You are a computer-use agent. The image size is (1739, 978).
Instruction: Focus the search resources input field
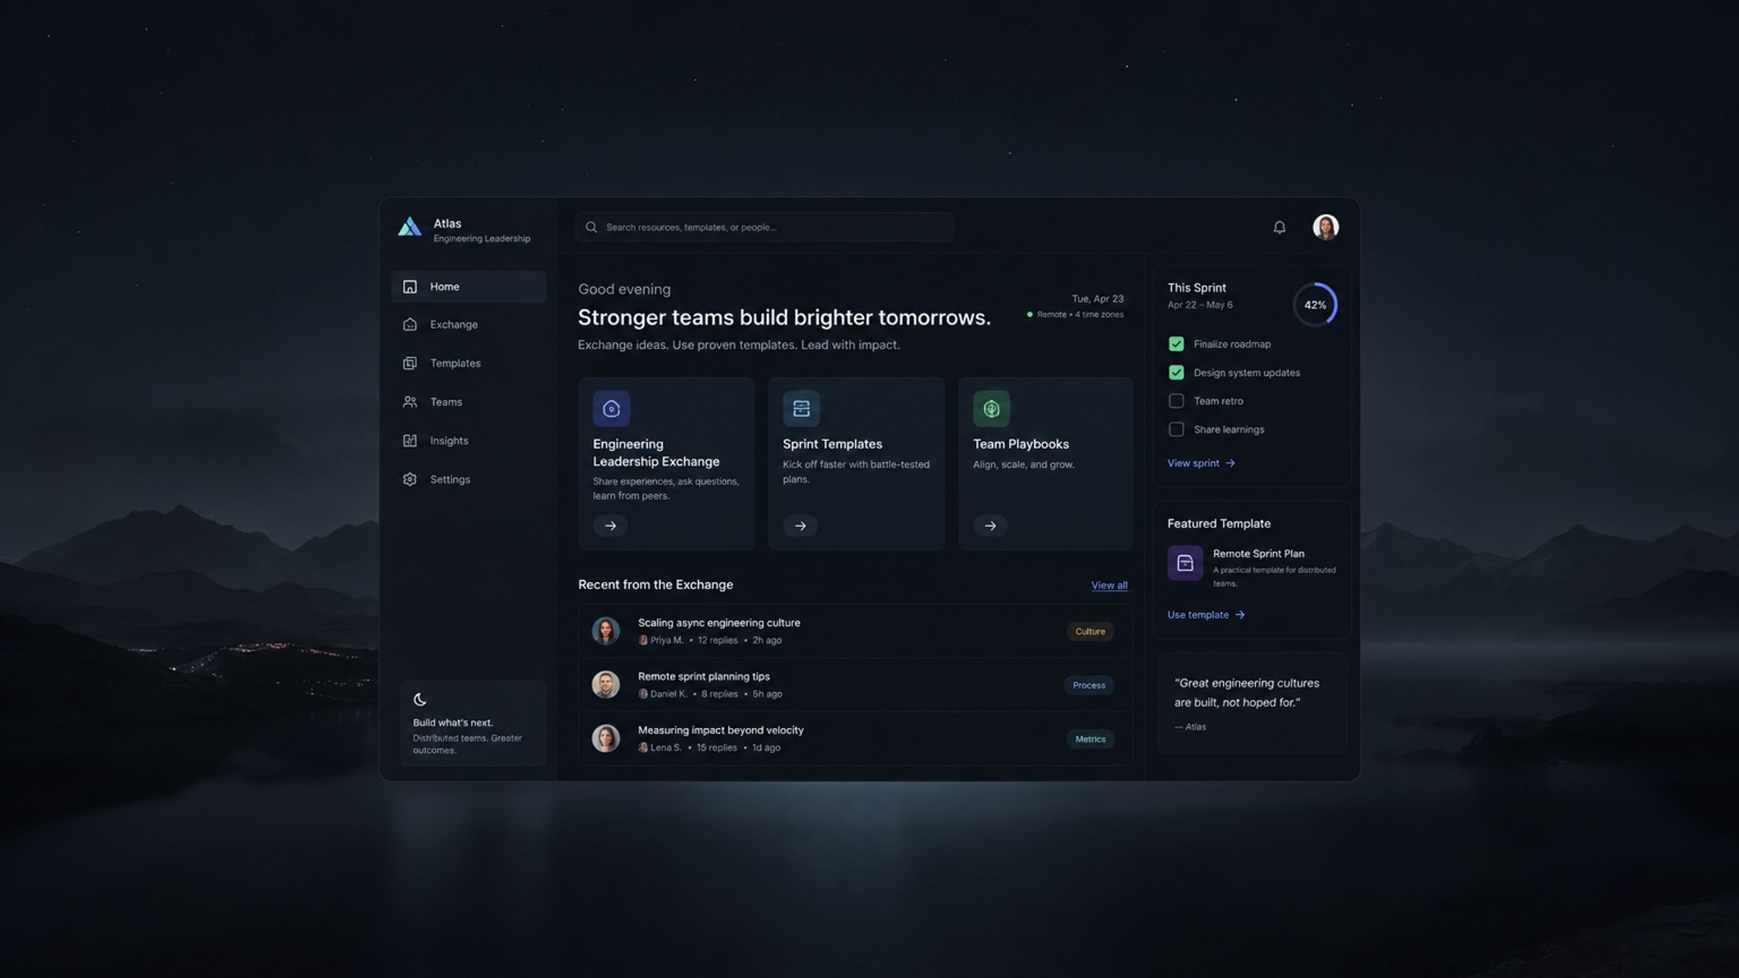point(764,228)
